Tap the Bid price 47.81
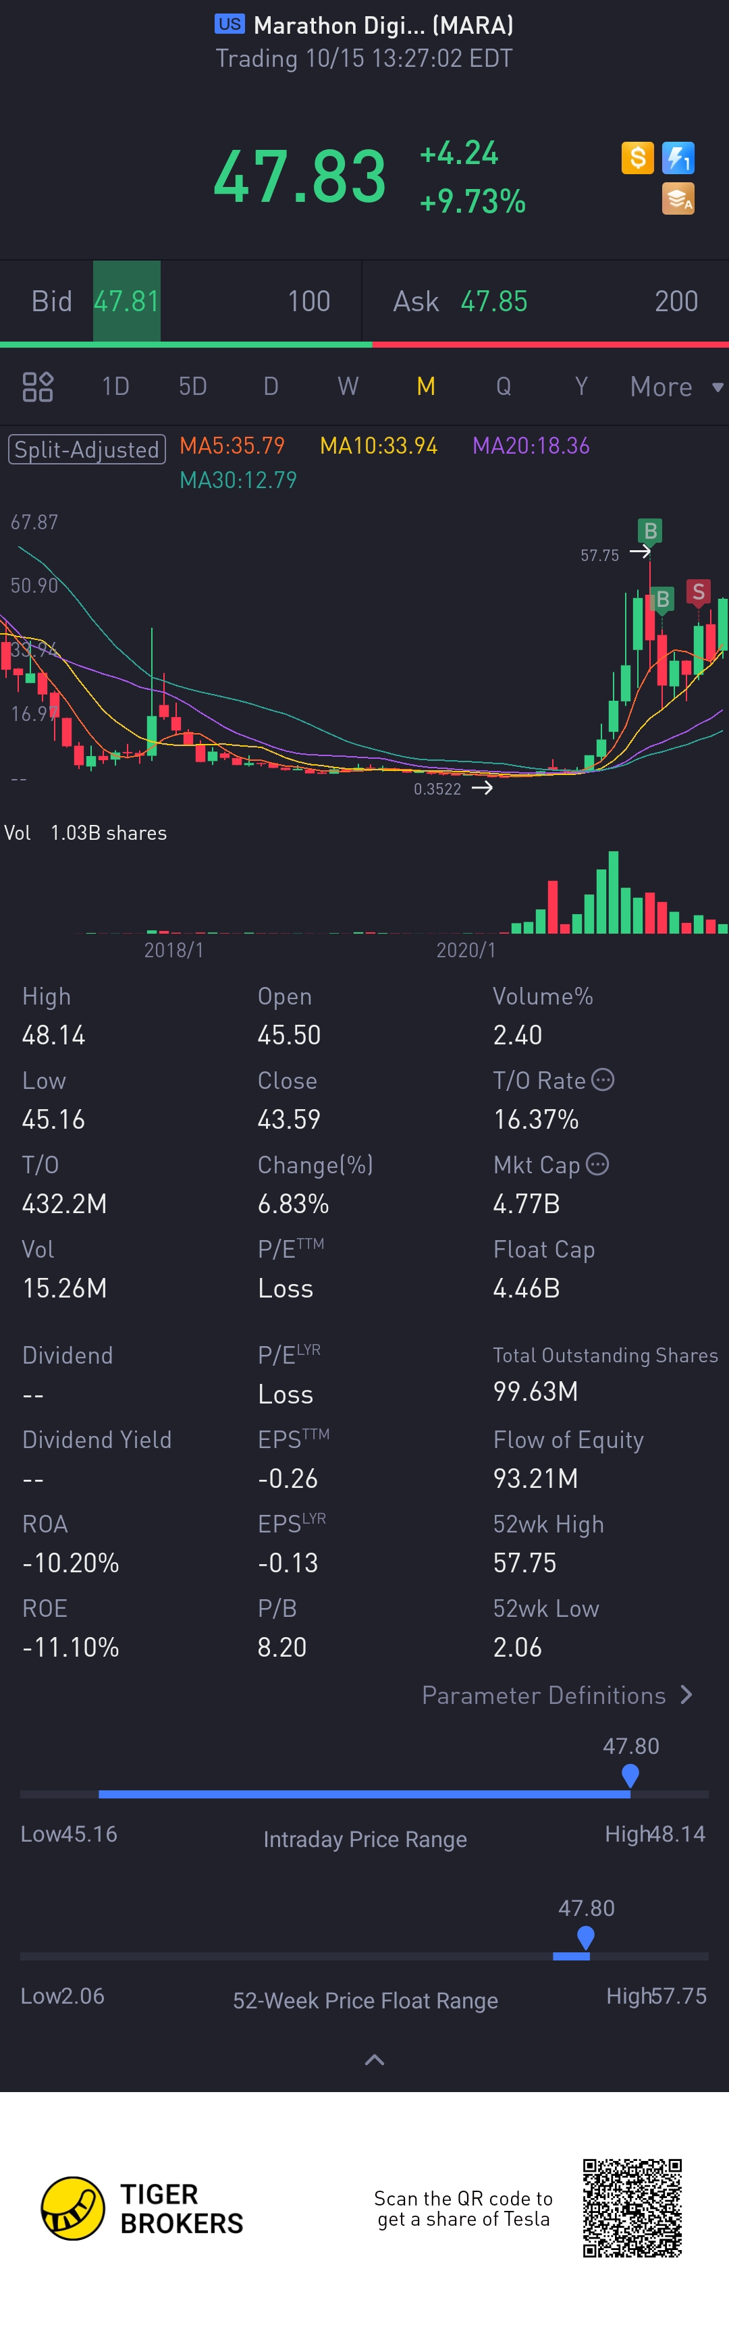729x2325 pixels. point(126,300)
